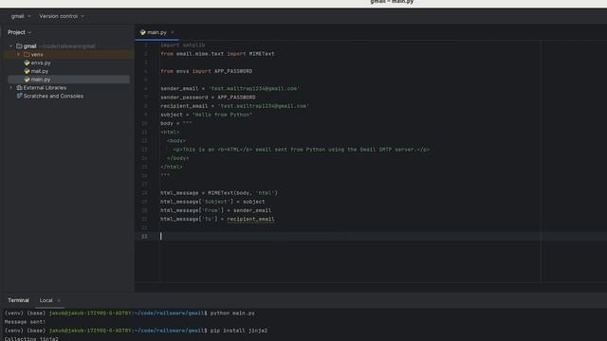Click the envs.py Python file icon
Screen dimensions: 607x341
(x=27, y=63)
